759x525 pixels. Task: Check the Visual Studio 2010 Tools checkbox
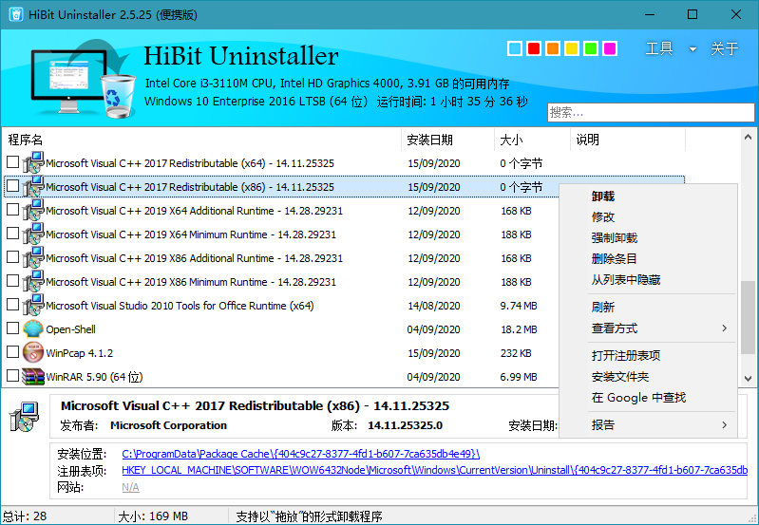(x=13, y=305)
